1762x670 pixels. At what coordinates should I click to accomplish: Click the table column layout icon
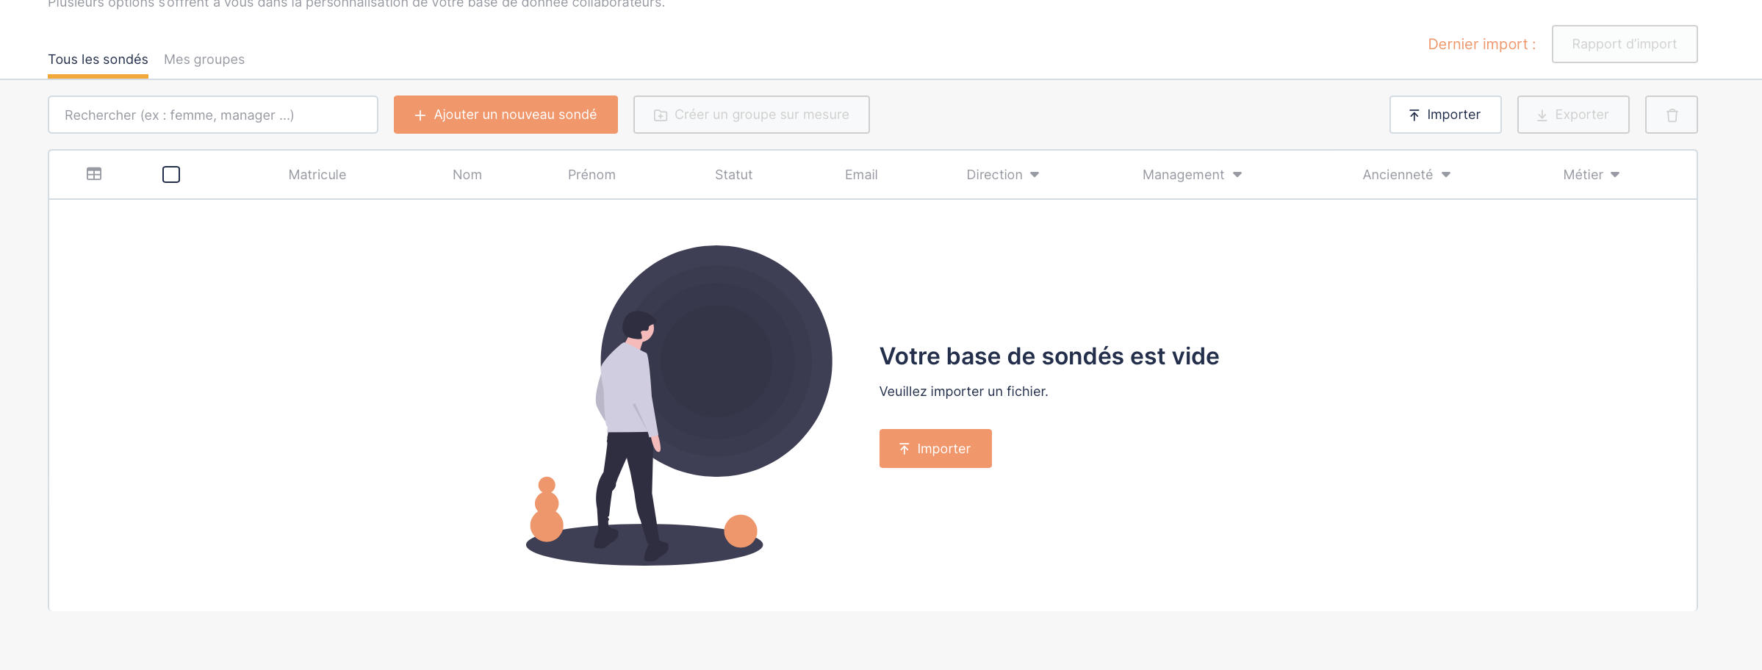point(94,174)
